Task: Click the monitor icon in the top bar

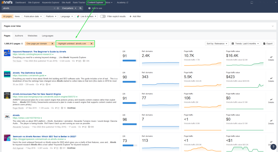Action: [252, 2]
